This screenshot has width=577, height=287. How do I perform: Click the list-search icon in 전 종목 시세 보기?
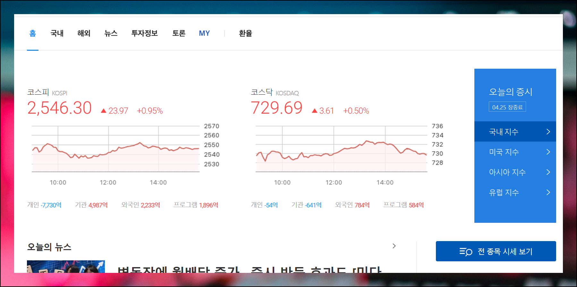tap(466, 251)
